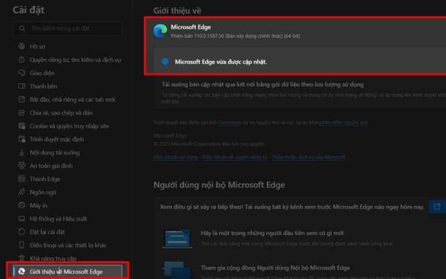The height and width of the screenshot is (279, 446).
Task: Click the Hồ sơ profile icon
Action: click(x=22, y=46)
